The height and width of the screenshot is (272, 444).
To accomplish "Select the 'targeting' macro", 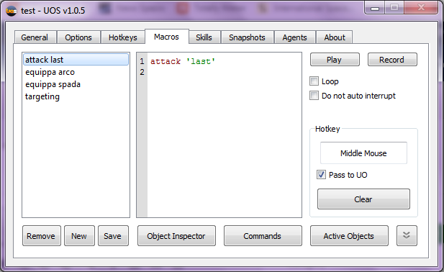I will click(x=76, y=96).
